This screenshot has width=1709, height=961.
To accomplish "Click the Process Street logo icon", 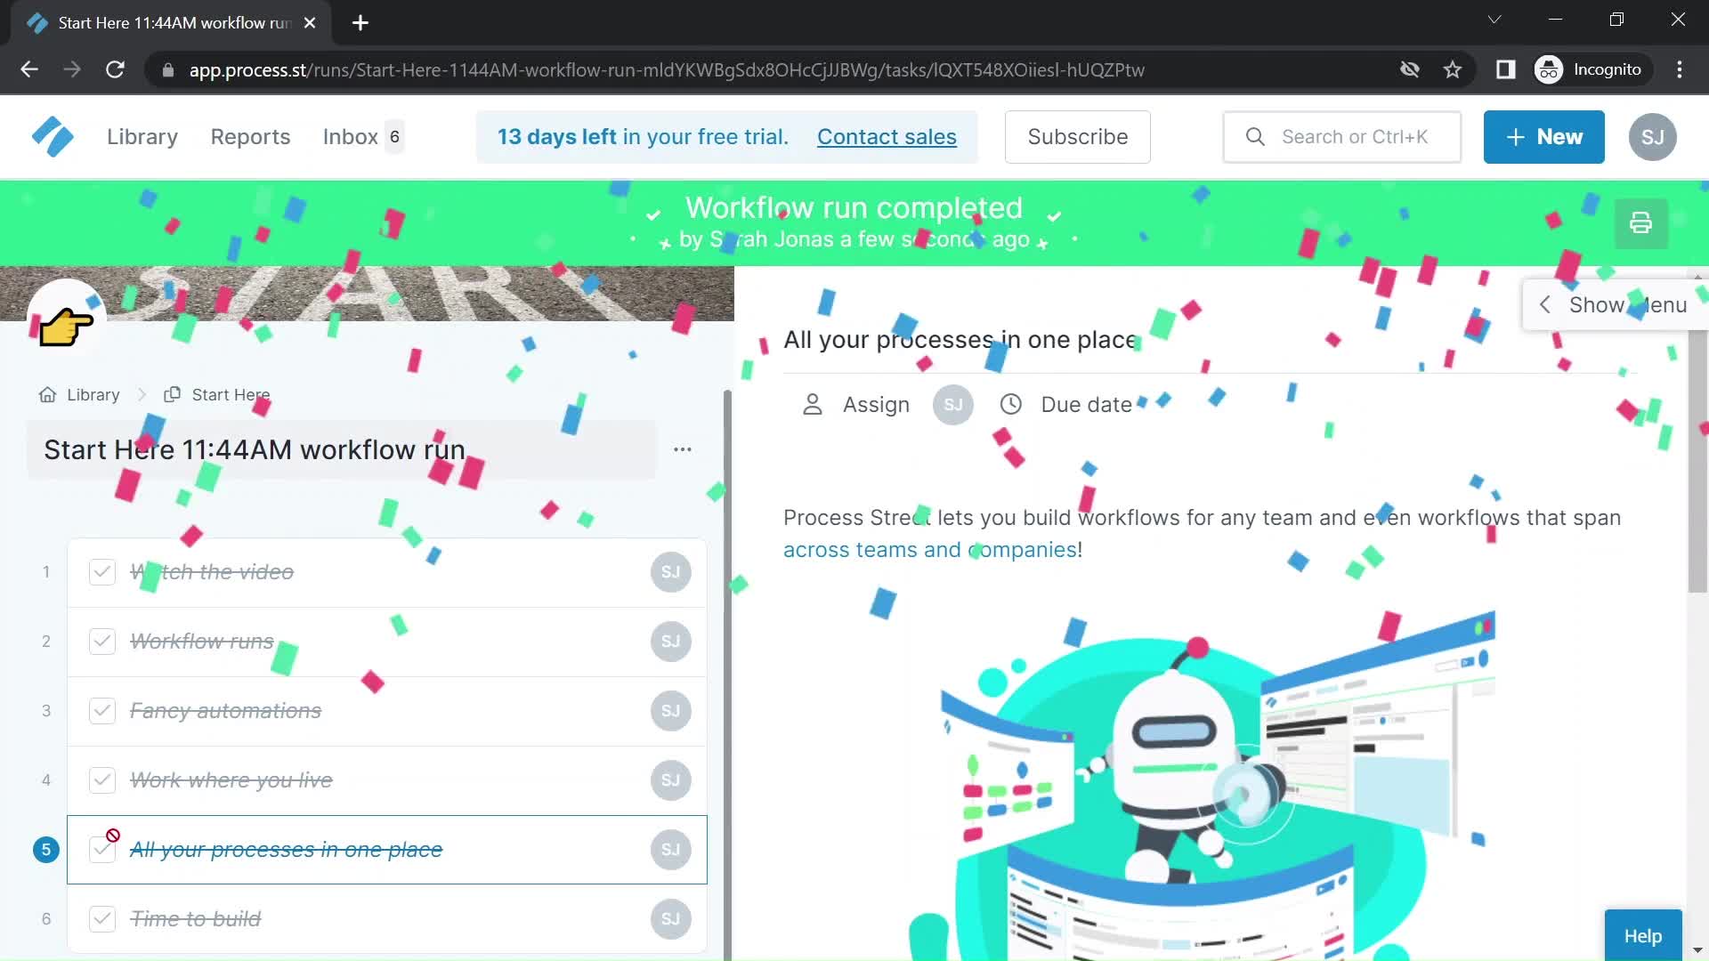I will pos(52,136).
